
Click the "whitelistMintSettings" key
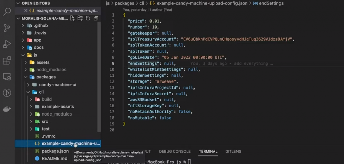click(x=156, y=69)
